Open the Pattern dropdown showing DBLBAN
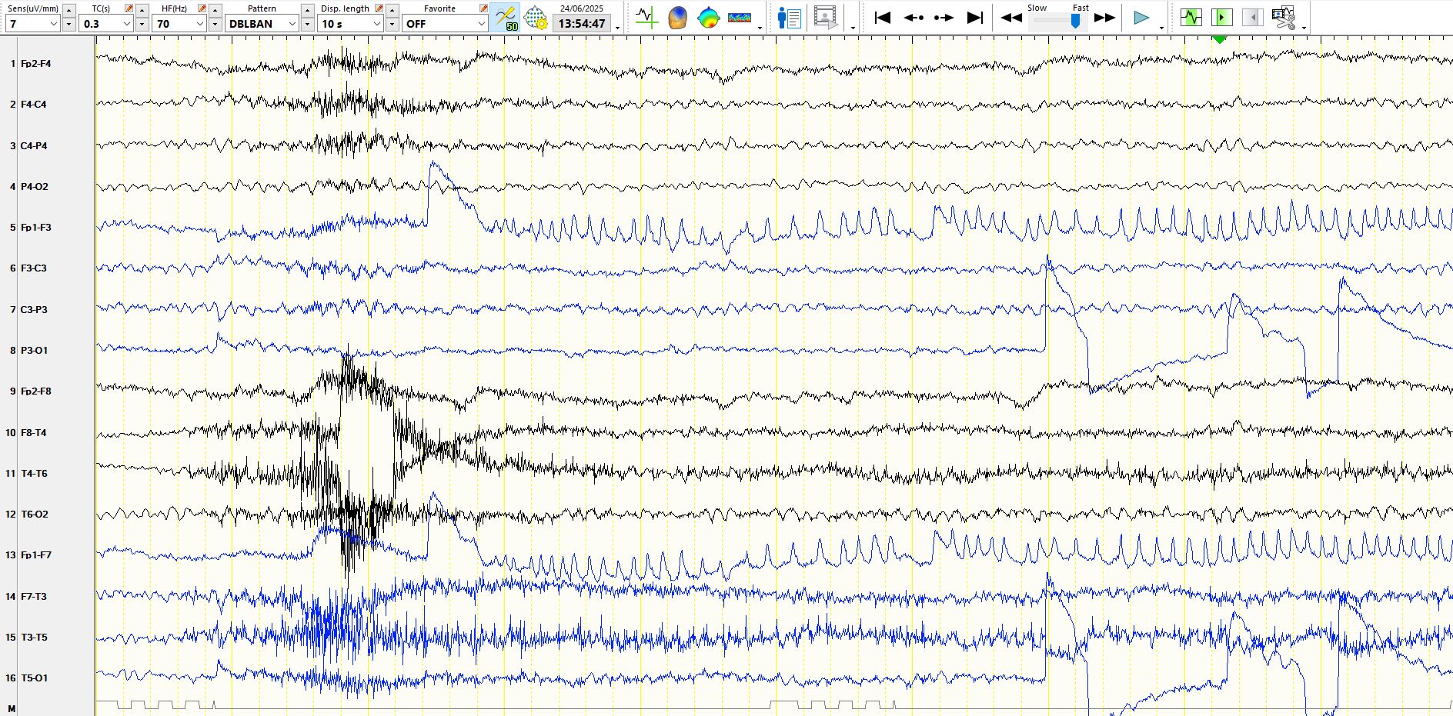Image resolution: width=1453 pixels, height=716 pixels. point(262,24)
